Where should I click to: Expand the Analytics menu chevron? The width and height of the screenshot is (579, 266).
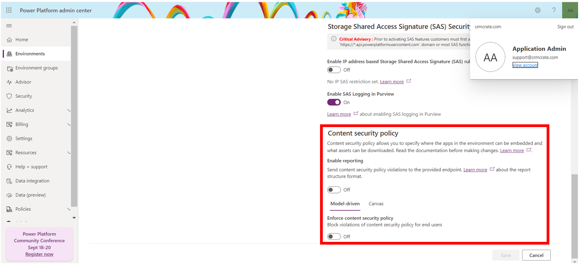69,110
